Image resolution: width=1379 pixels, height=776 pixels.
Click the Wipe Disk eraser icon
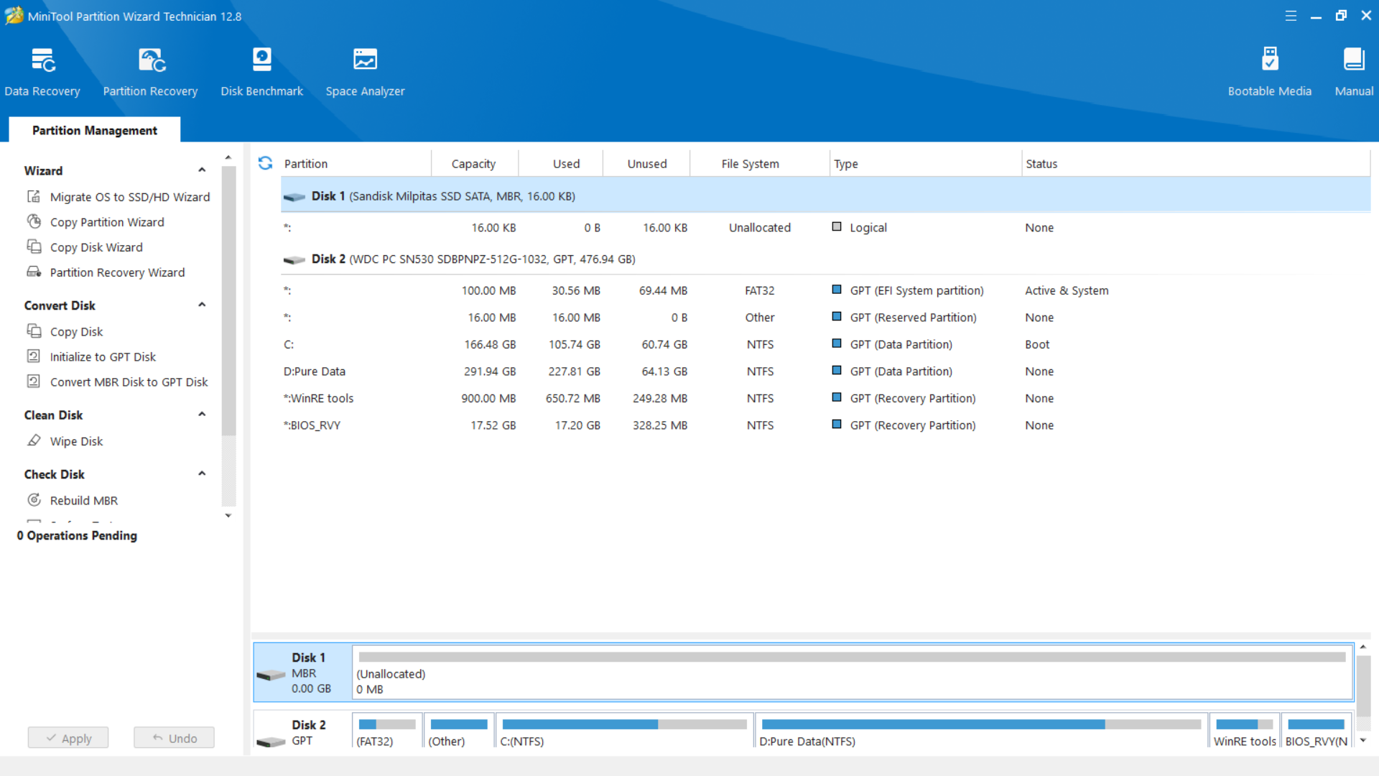[34, 440]
